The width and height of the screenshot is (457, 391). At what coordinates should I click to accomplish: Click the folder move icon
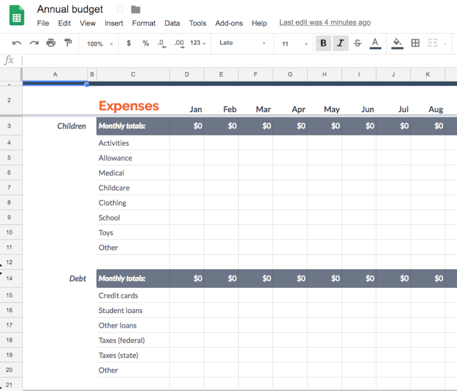pyautogui.click(x=136, y=9)
